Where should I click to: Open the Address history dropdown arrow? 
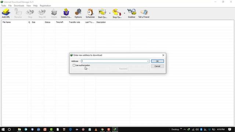(148, 61)
